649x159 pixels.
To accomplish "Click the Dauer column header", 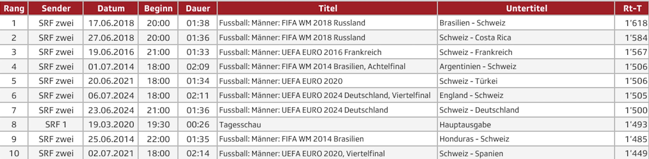I will click(x=198, y=8).
